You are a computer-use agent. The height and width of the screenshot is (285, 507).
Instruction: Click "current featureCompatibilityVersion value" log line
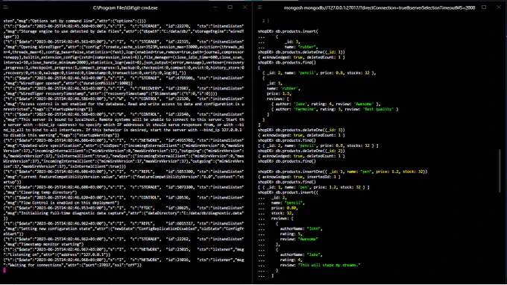[x=124, y=177]
